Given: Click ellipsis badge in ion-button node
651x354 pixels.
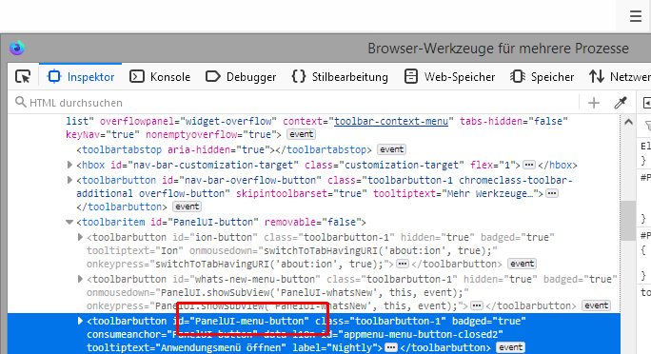Looking at the screenshot, I should click(x=402, y=264).
